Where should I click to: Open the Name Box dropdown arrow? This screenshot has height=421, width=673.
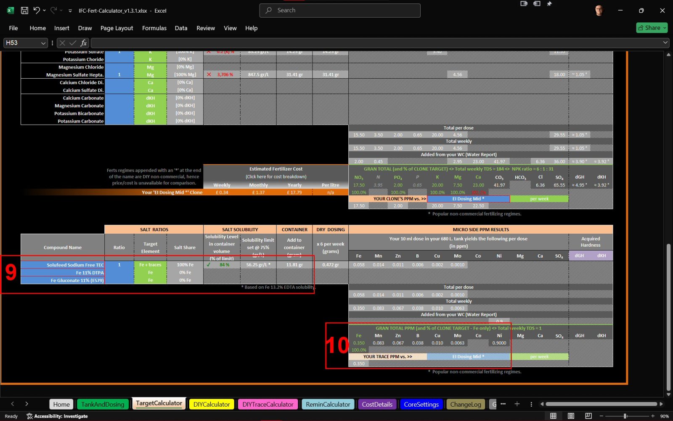[43, 43]
